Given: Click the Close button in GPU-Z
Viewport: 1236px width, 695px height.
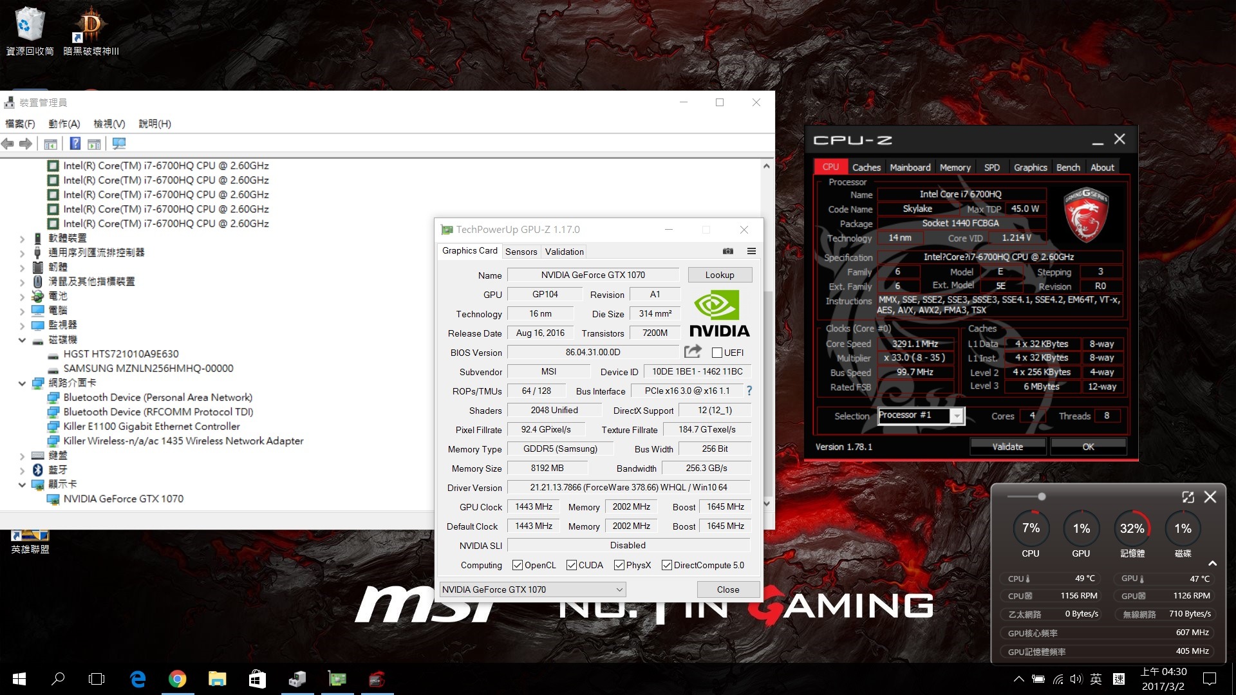Looking at the screenshot, I should click(728, 589).
